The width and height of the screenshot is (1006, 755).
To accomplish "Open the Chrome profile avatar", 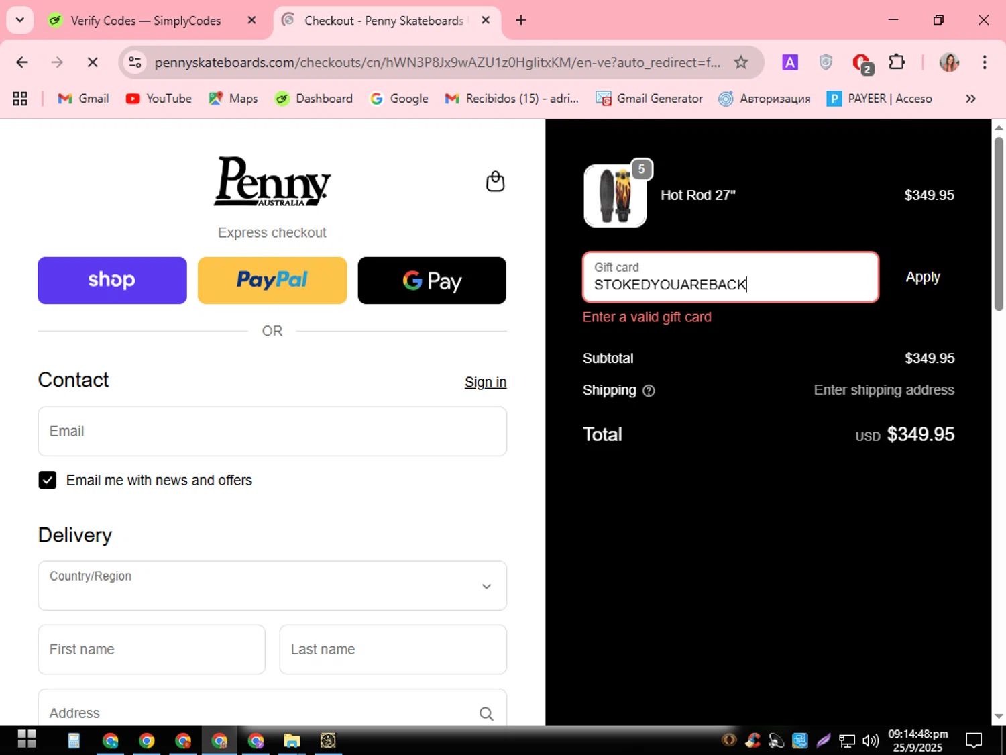I will (949, 62).
